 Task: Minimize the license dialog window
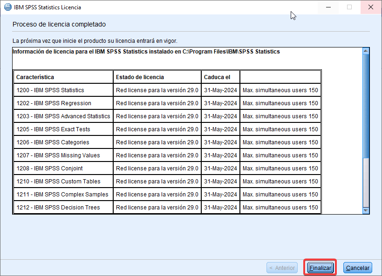click(x=328, y=7)
